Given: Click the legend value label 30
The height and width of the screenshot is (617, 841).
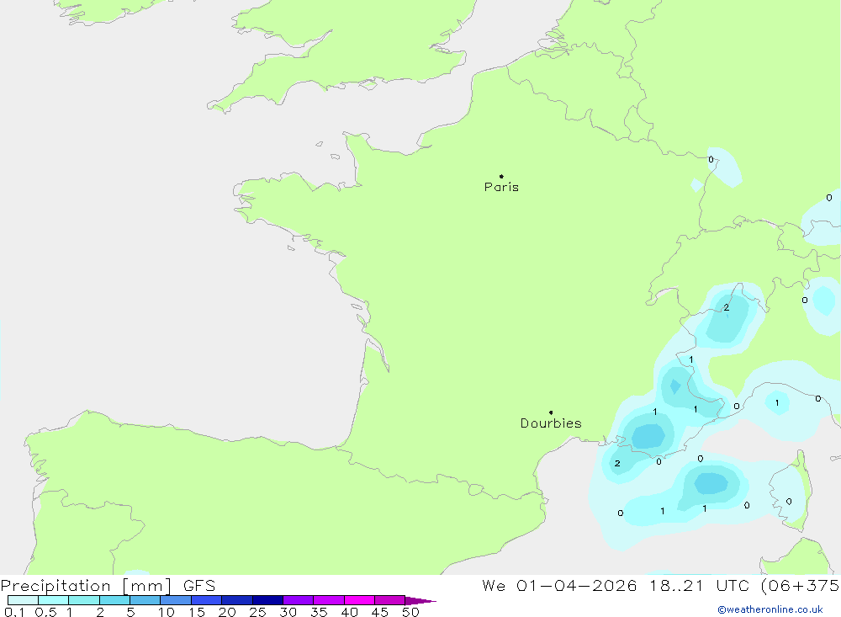Looking at the screenshot, I should point(288,612).
